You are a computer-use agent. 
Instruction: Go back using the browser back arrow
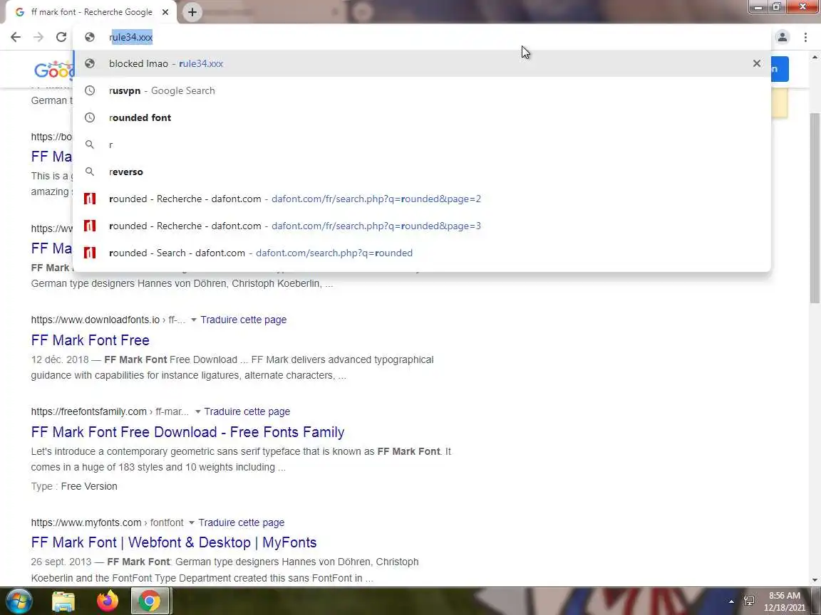16,37
